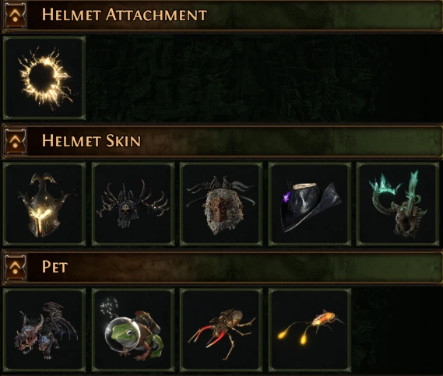Viewport: 443px width, 376px height.
Task: Collapse the Helmet Attachment section
Action: point(16,15)
